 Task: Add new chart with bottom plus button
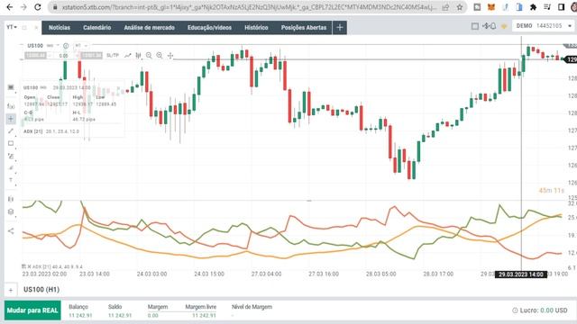pyautogui.click(x=11, y=290)
